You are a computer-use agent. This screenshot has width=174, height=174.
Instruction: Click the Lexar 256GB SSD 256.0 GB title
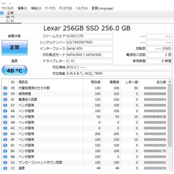[x=87, y=28]
